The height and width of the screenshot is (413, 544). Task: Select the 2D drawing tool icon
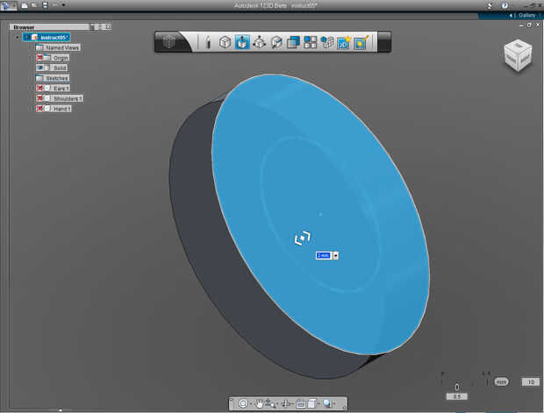344,42
